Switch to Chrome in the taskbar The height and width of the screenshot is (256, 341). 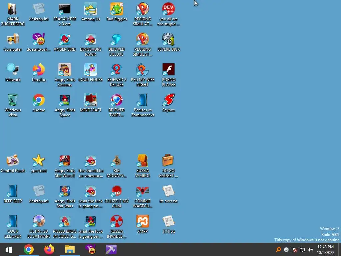[29, 249]
